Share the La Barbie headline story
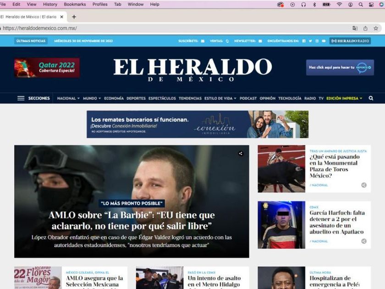Viewport: 385px width, 289px height. [x=241, y=154]
